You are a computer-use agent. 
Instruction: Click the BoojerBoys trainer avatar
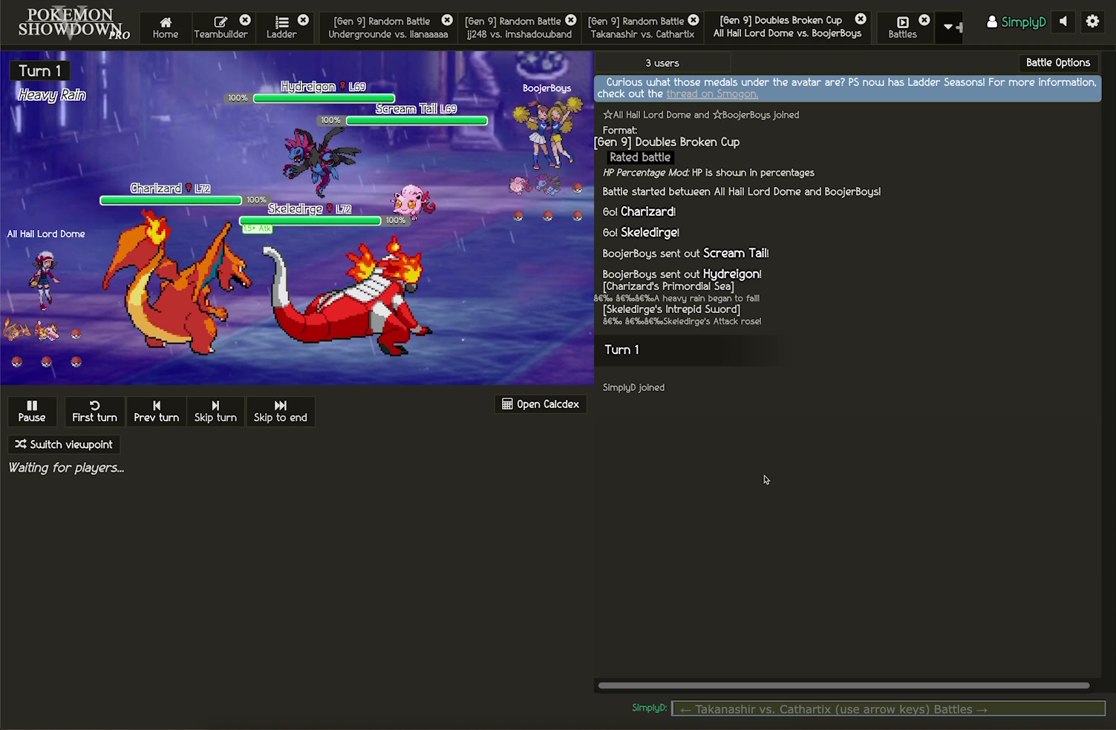coord(549,132)
